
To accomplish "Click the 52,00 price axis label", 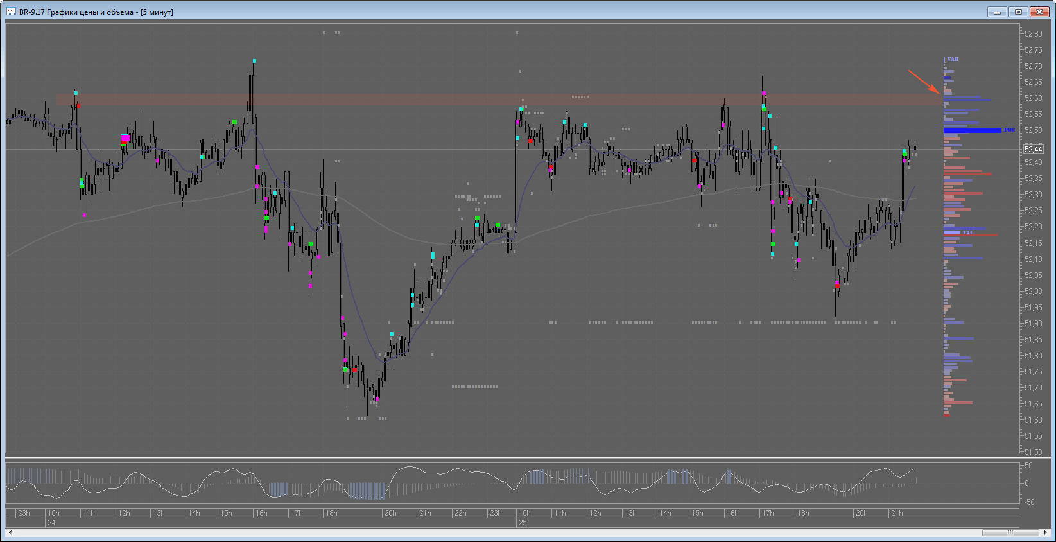I will pyautogui.click(x=1034, y=291).
